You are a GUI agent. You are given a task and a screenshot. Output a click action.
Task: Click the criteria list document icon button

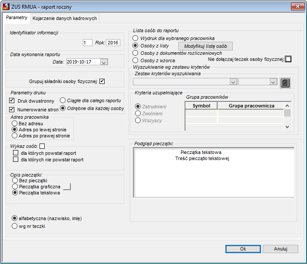click(285, 83)
